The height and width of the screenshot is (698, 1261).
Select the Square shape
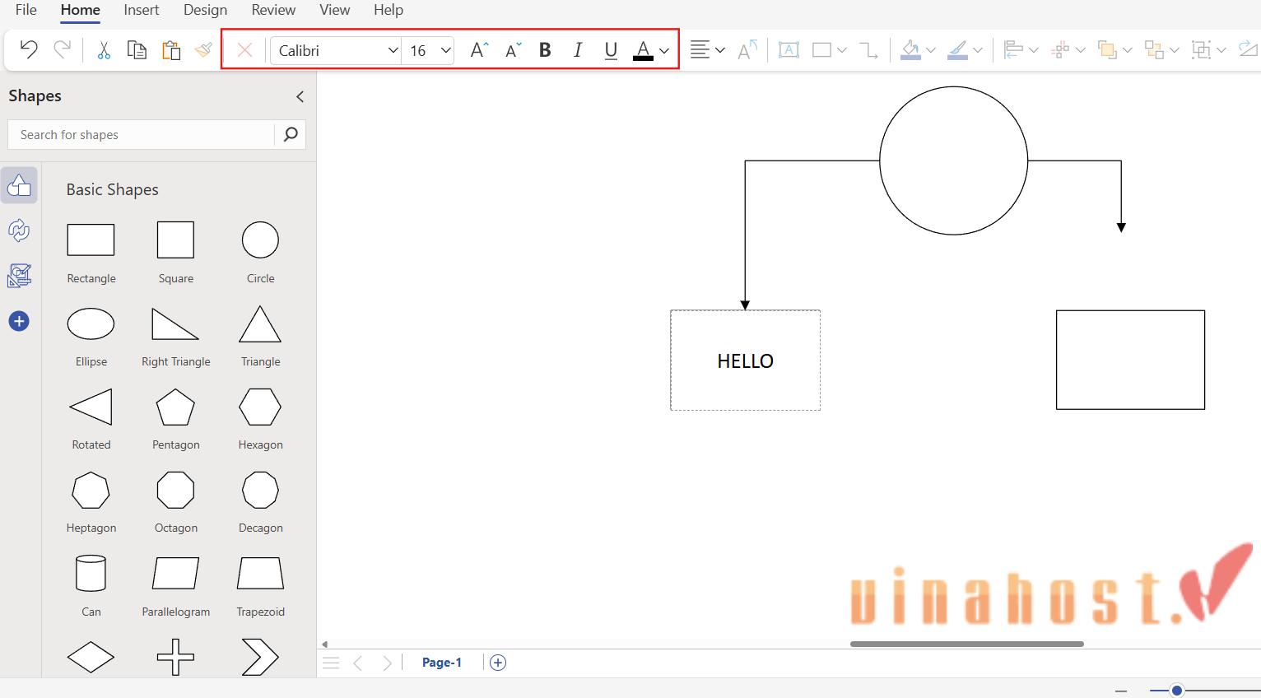175,240
